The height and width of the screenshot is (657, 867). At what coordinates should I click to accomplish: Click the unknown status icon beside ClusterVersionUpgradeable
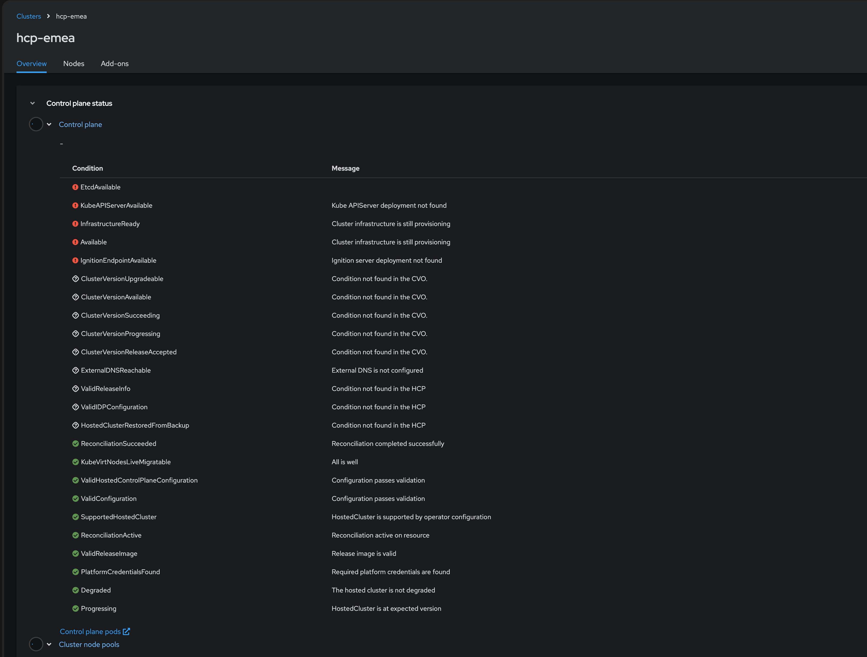(76, 279)
